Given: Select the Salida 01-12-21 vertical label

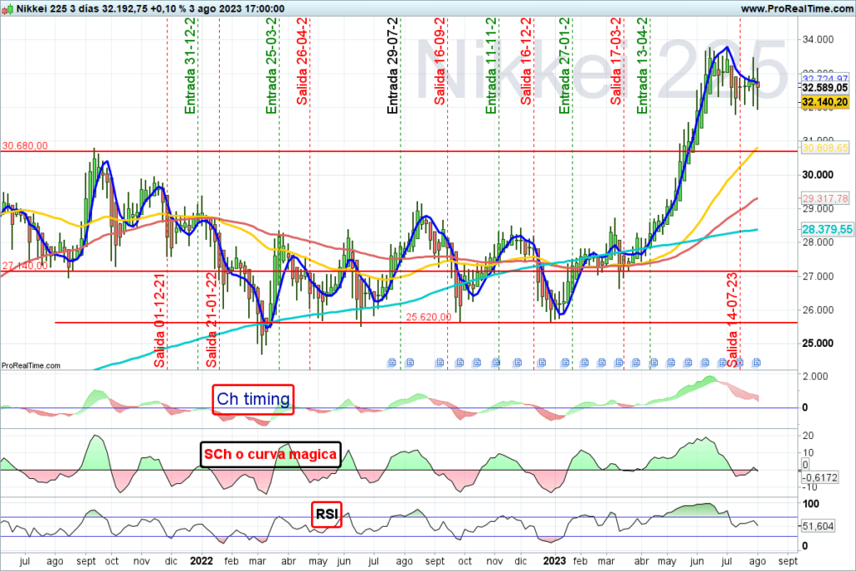Looking at the screenshot, I should tap(159, 320).
